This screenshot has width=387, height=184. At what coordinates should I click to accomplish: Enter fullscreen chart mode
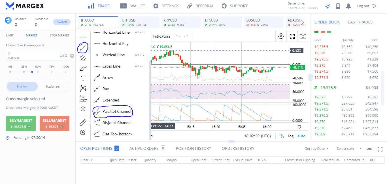click(292, 36)
